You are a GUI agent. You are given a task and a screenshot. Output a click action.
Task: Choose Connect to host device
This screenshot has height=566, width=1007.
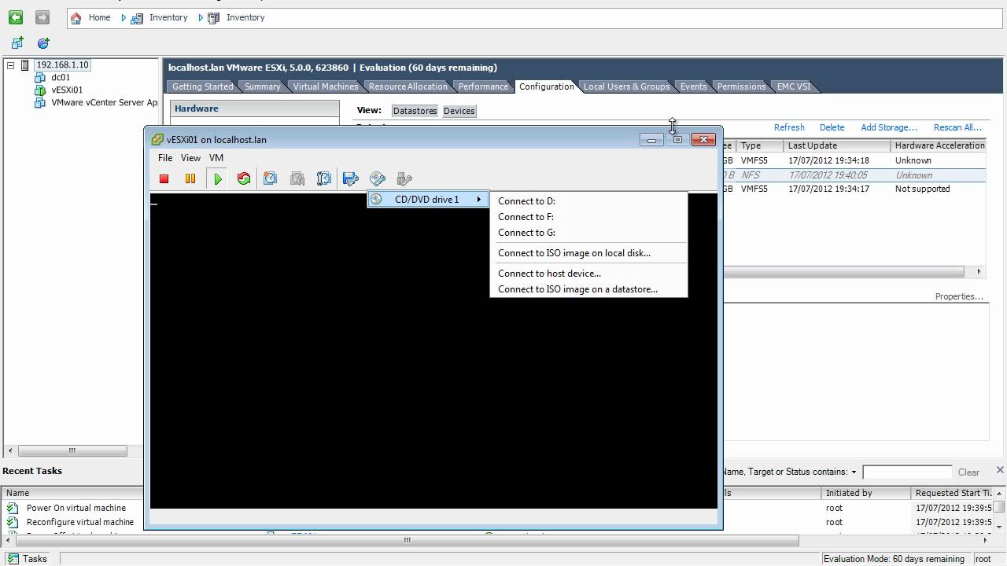(x=588, y=274)
